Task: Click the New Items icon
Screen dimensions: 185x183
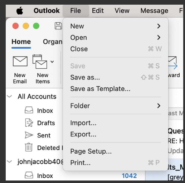Action: (x=40, y=62)
